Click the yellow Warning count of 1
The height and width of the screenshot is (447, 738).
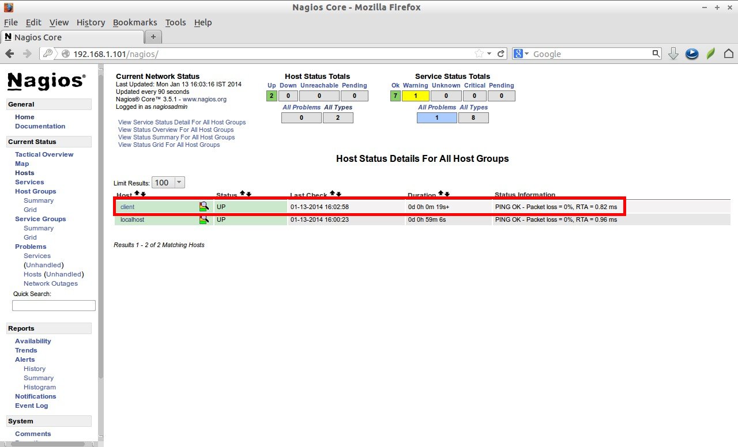415,96
